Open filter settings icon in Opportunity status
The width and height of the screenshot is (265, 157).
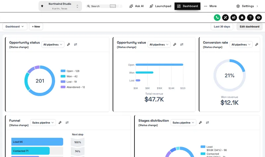pos(76,45)
